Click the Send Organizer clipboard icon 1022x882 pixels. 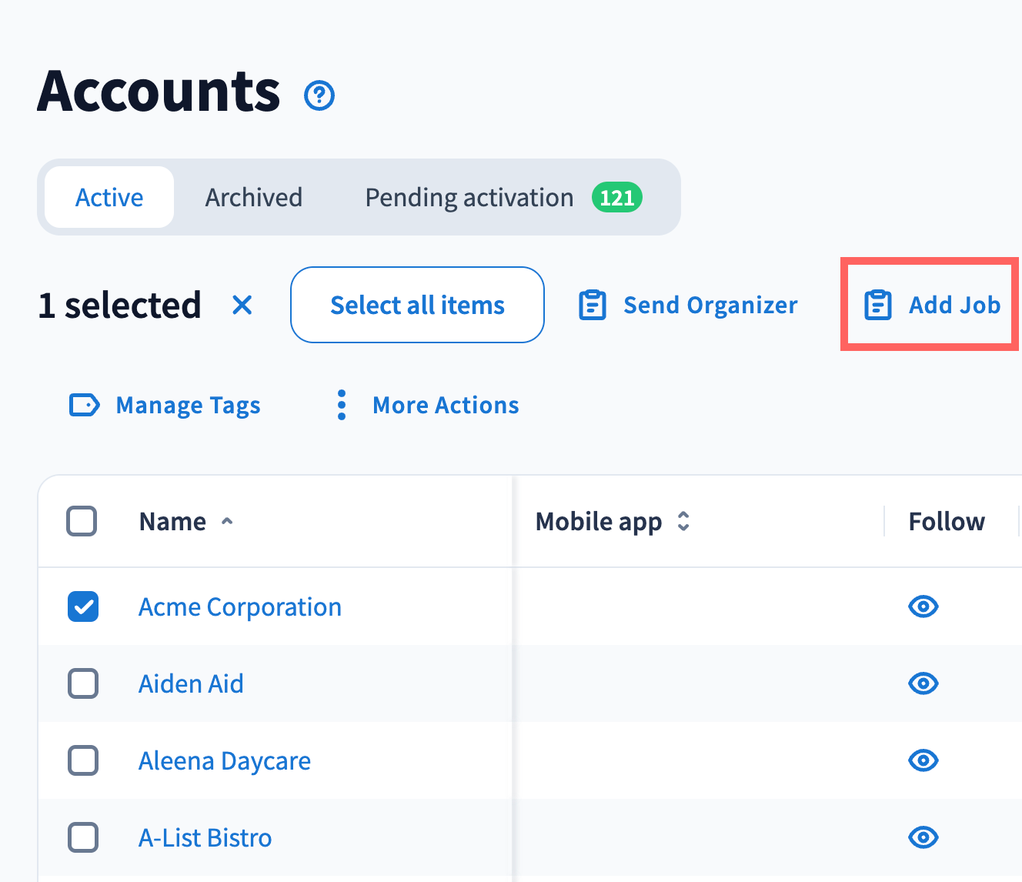(593, 306)
